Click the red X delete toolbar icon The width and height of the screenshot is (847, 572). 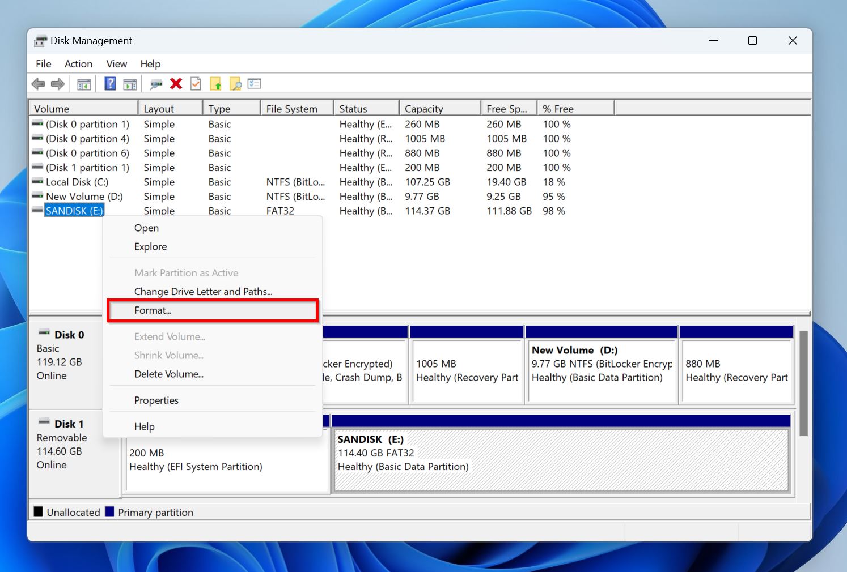pos(176,84)
